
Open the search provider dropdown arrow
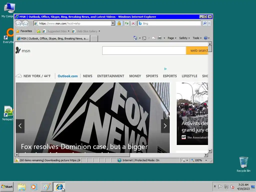click(209, 23)
